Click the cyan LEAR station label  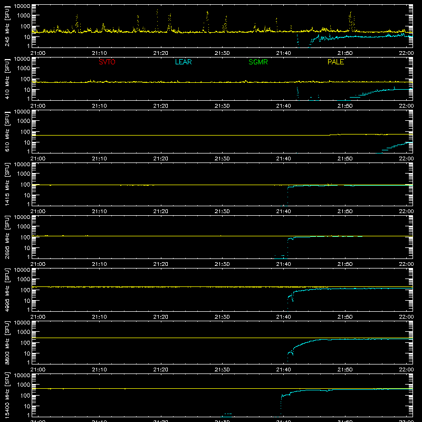183,62
